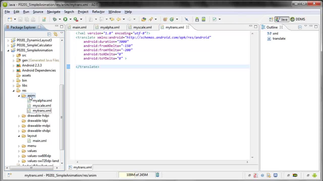Image resolution: width=323 pixels, height=181 pixels.
Task: Open the New wizard dropdown arrow
Action: 15,19
